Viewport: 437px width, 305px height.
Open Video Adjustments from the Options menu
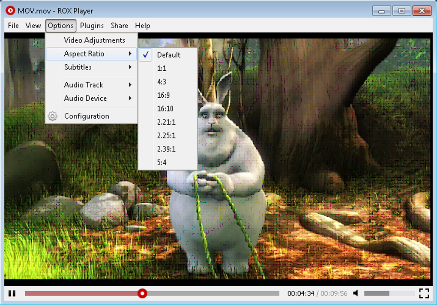tap(91, 40)
